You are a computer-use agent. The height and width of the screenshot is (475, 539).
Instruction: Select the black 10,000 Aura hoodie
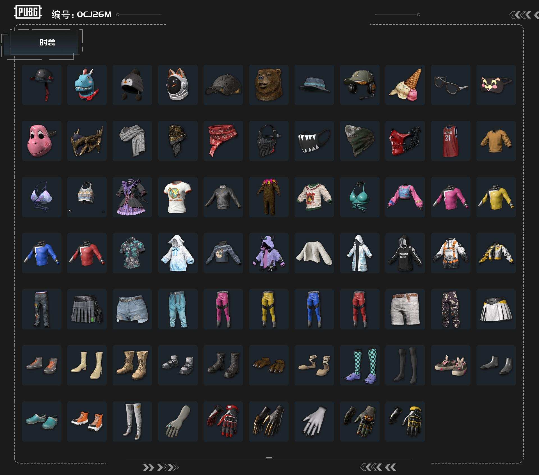point(405,253)
